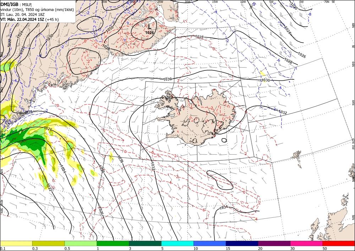This screenshot has height=251, width=355.
Task: Click the blue '-8' temperature label
Action: 310,14
